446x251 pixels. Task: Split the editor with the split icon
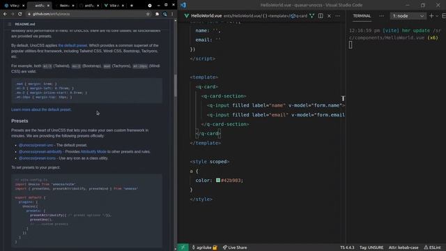point(321,16)
